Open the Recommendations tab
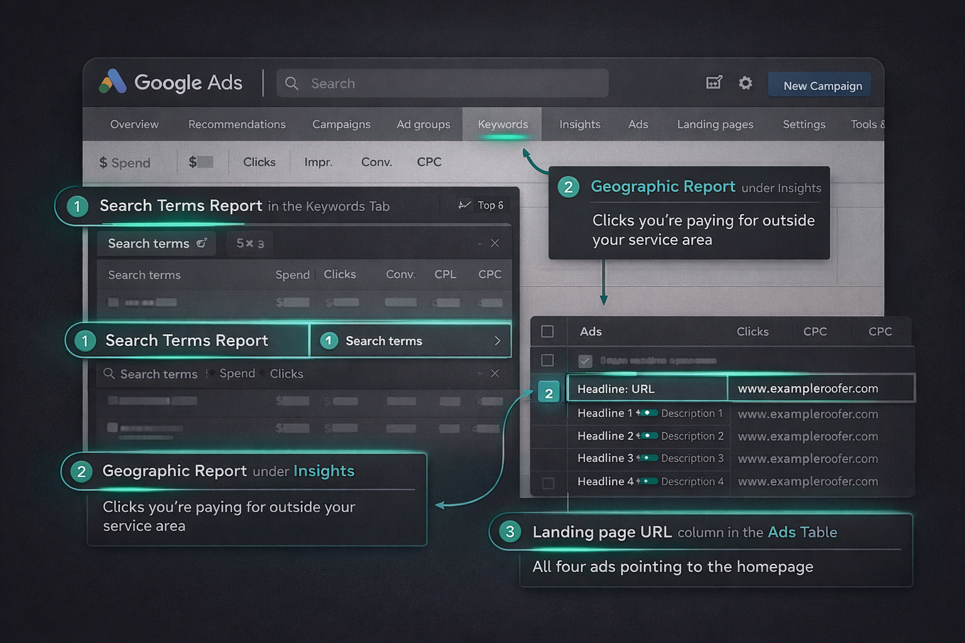 pyautogui.click(x=237, y=124)
